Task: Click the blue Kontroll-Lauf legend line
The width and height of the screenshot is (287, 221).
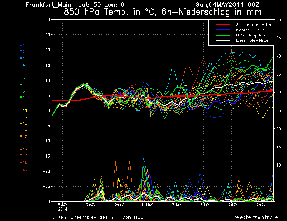Action: [x=223, y=30]
